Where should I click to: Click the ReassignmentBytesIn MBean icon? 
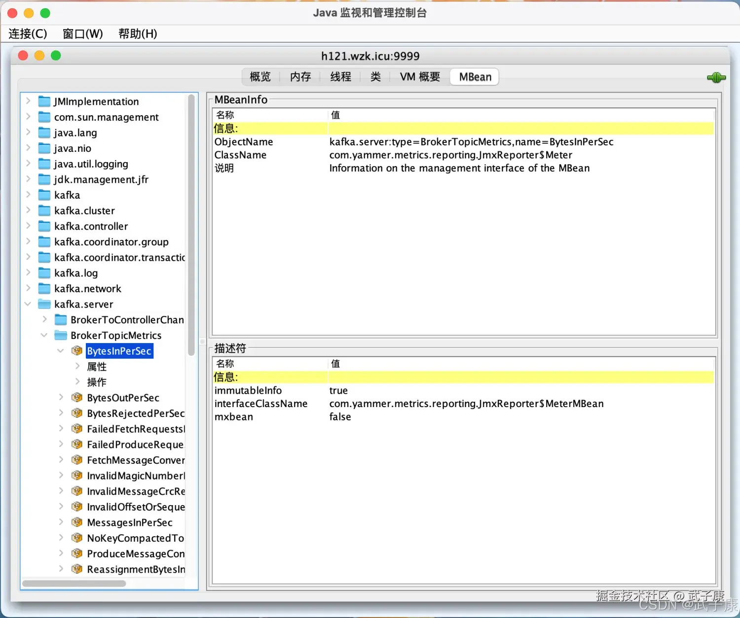[x=77, y=569]
